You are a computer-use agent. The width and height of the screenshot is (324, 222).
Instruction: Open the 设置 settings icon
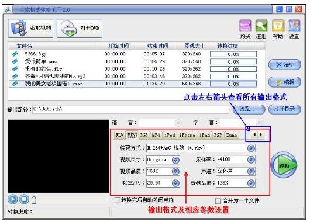click(294, 29)
